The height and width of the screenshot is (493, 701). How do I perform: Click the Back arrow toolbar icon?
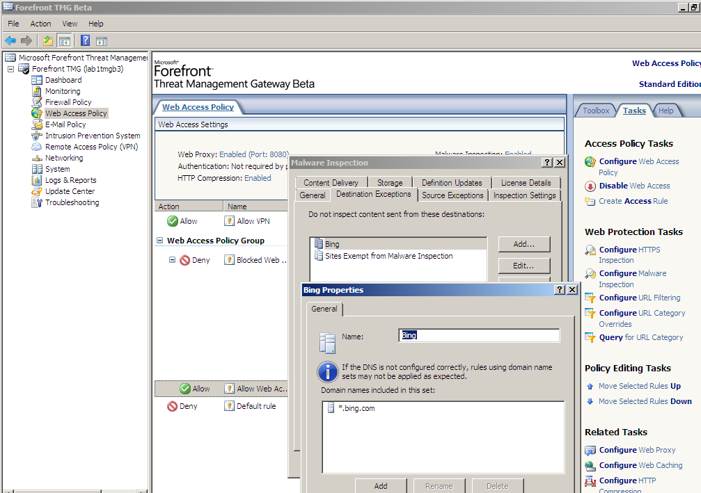10,41
